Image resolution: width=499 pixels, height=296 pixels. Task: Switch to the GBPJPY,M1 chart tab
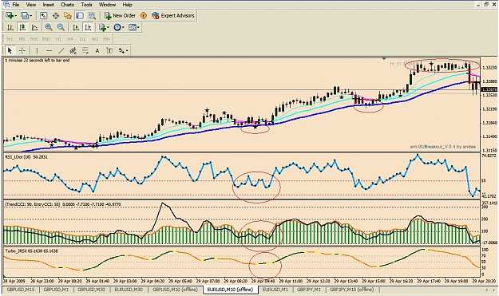[x=309, y=290]
